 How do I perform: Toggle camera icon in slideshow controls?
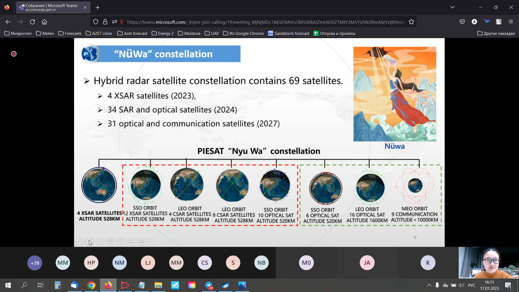(x=141, y=242)
